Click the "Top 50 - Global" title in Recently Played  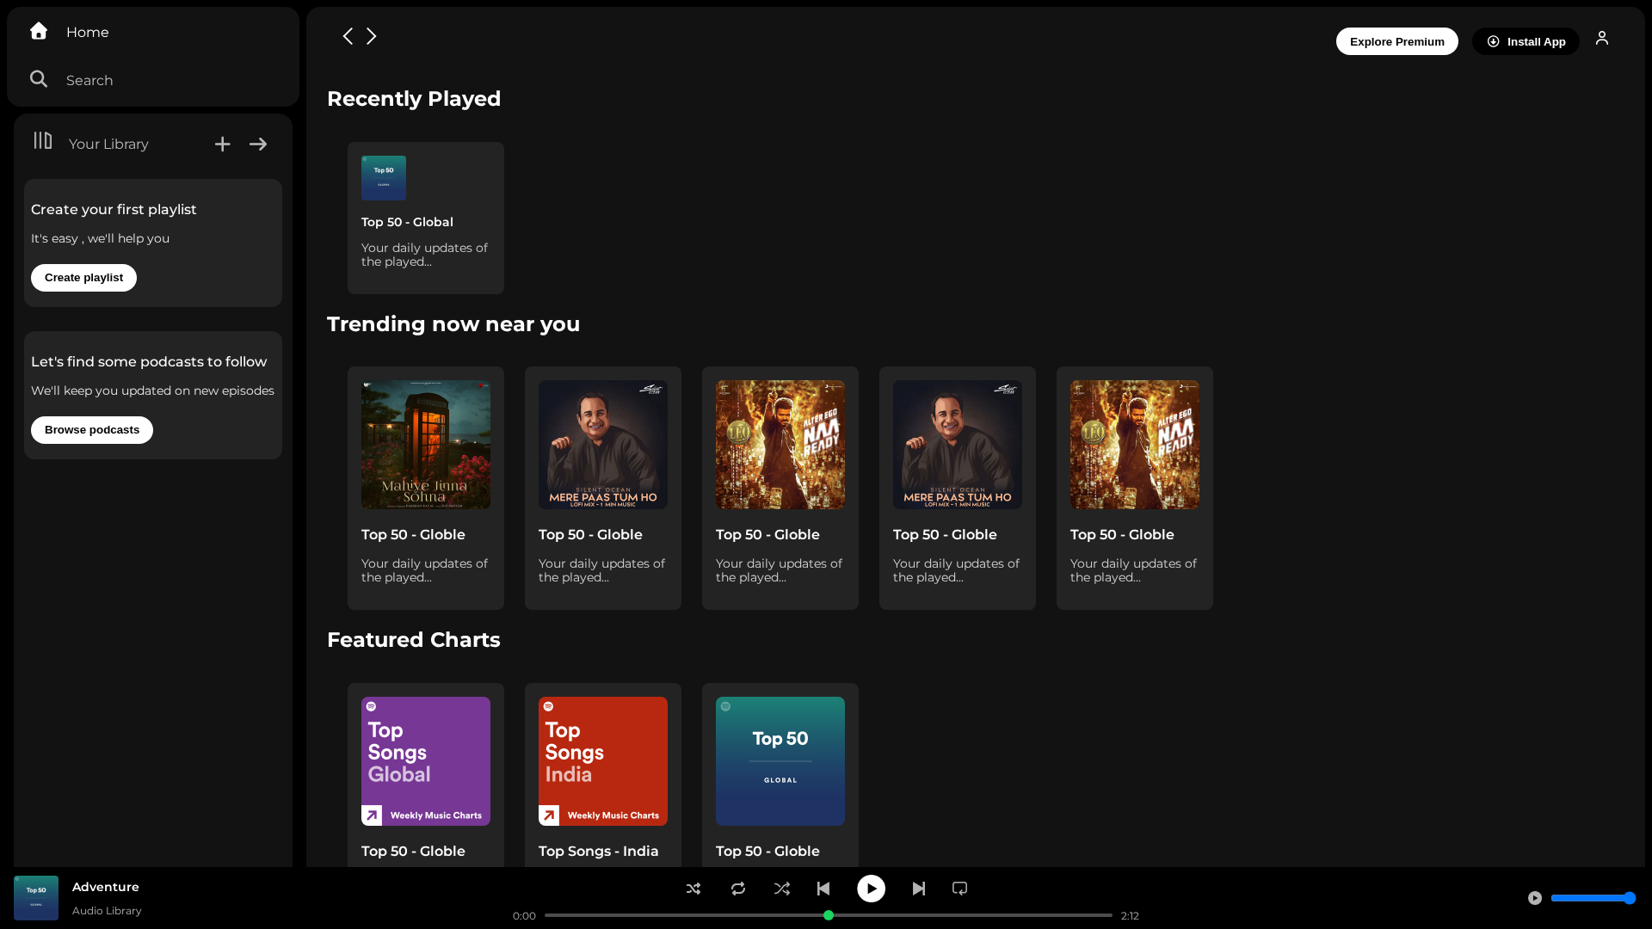pyautogui.click(x=407, y=222)
